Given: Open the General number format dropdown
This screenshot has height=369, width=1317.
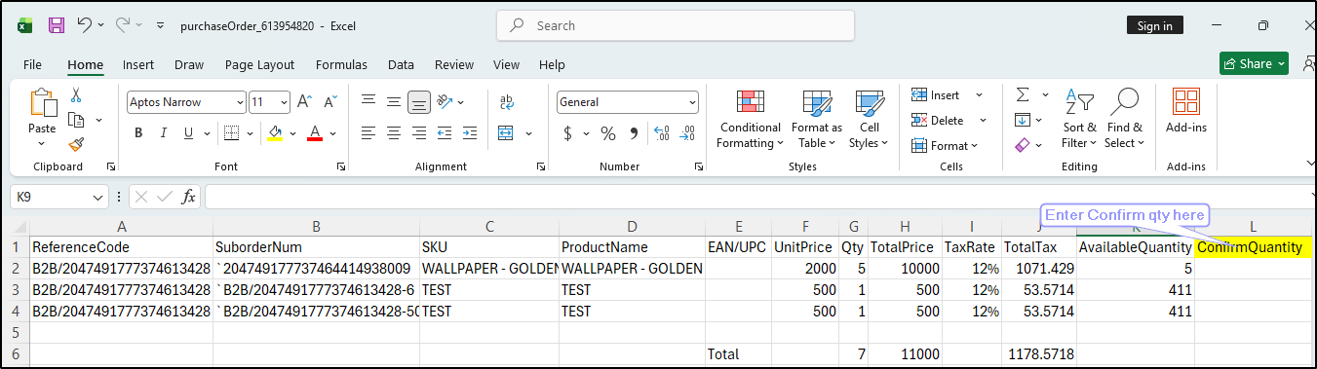Looking at the screenshot, I should coord(628,102).
